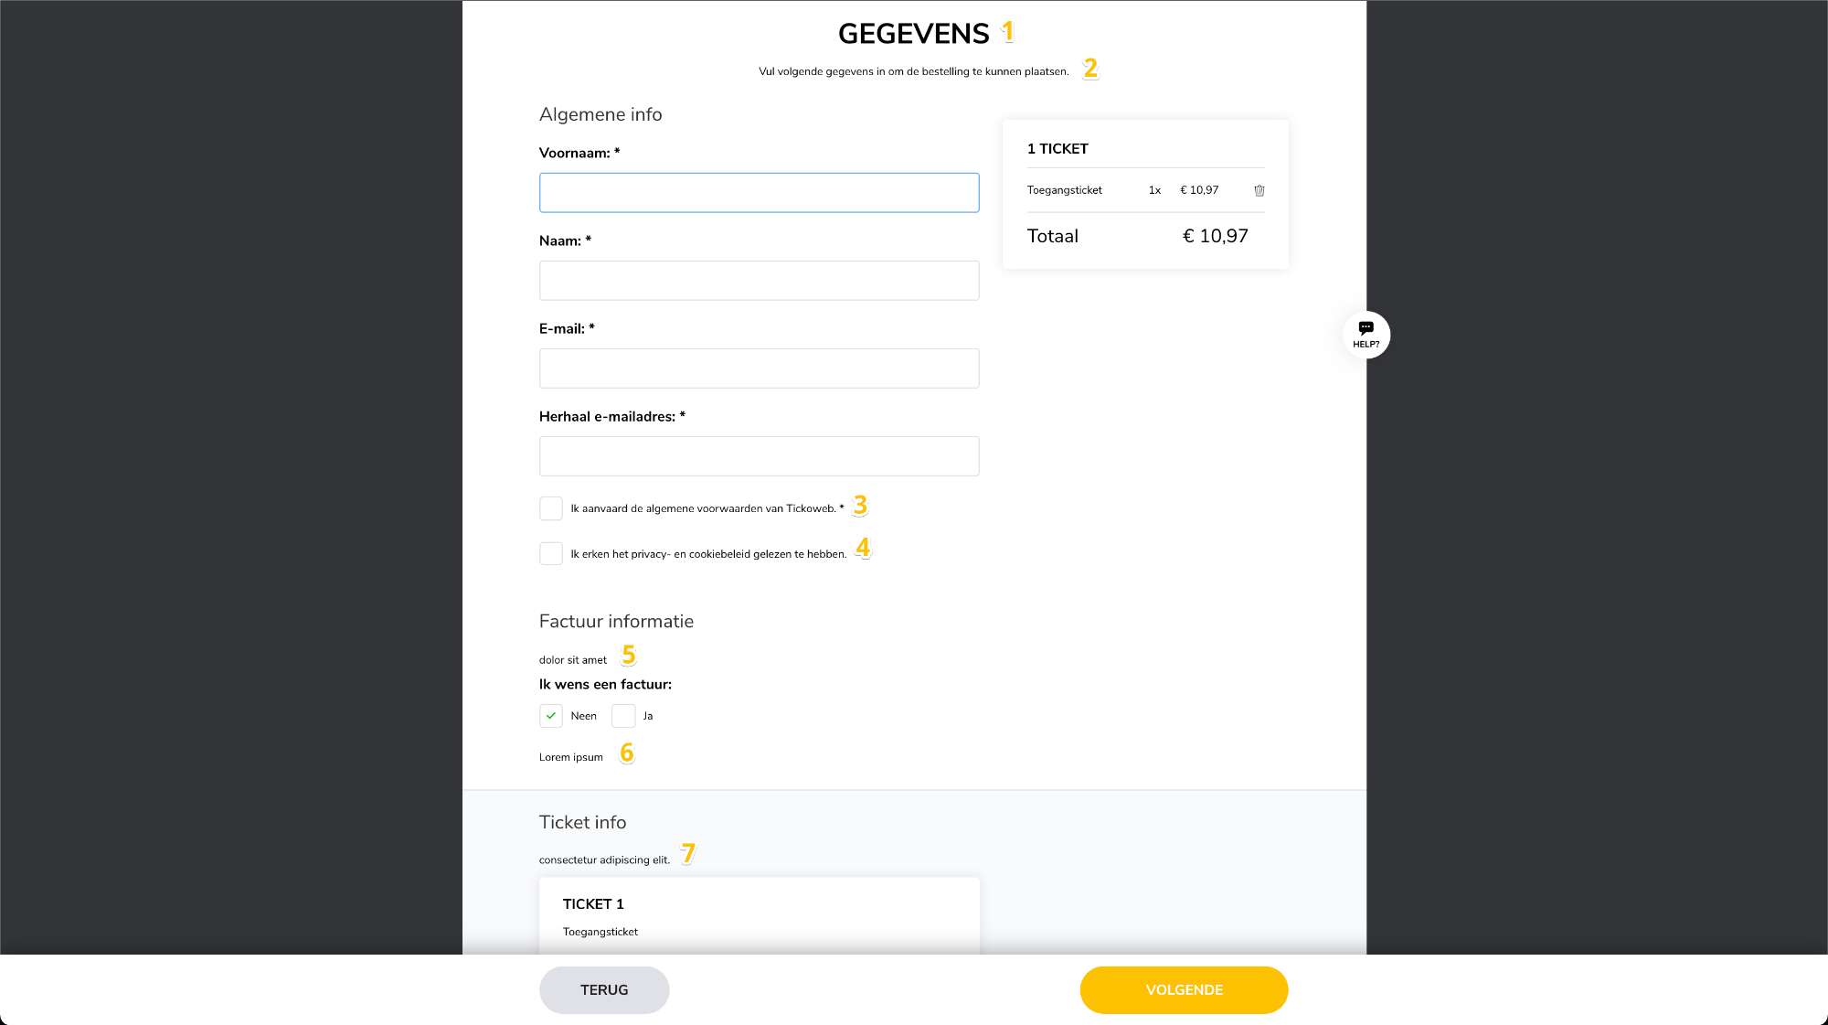The height and width of the screenshot is (1025, 1828).
Task: Click the yellow marker number 6
Action: (x=626, y=753)
